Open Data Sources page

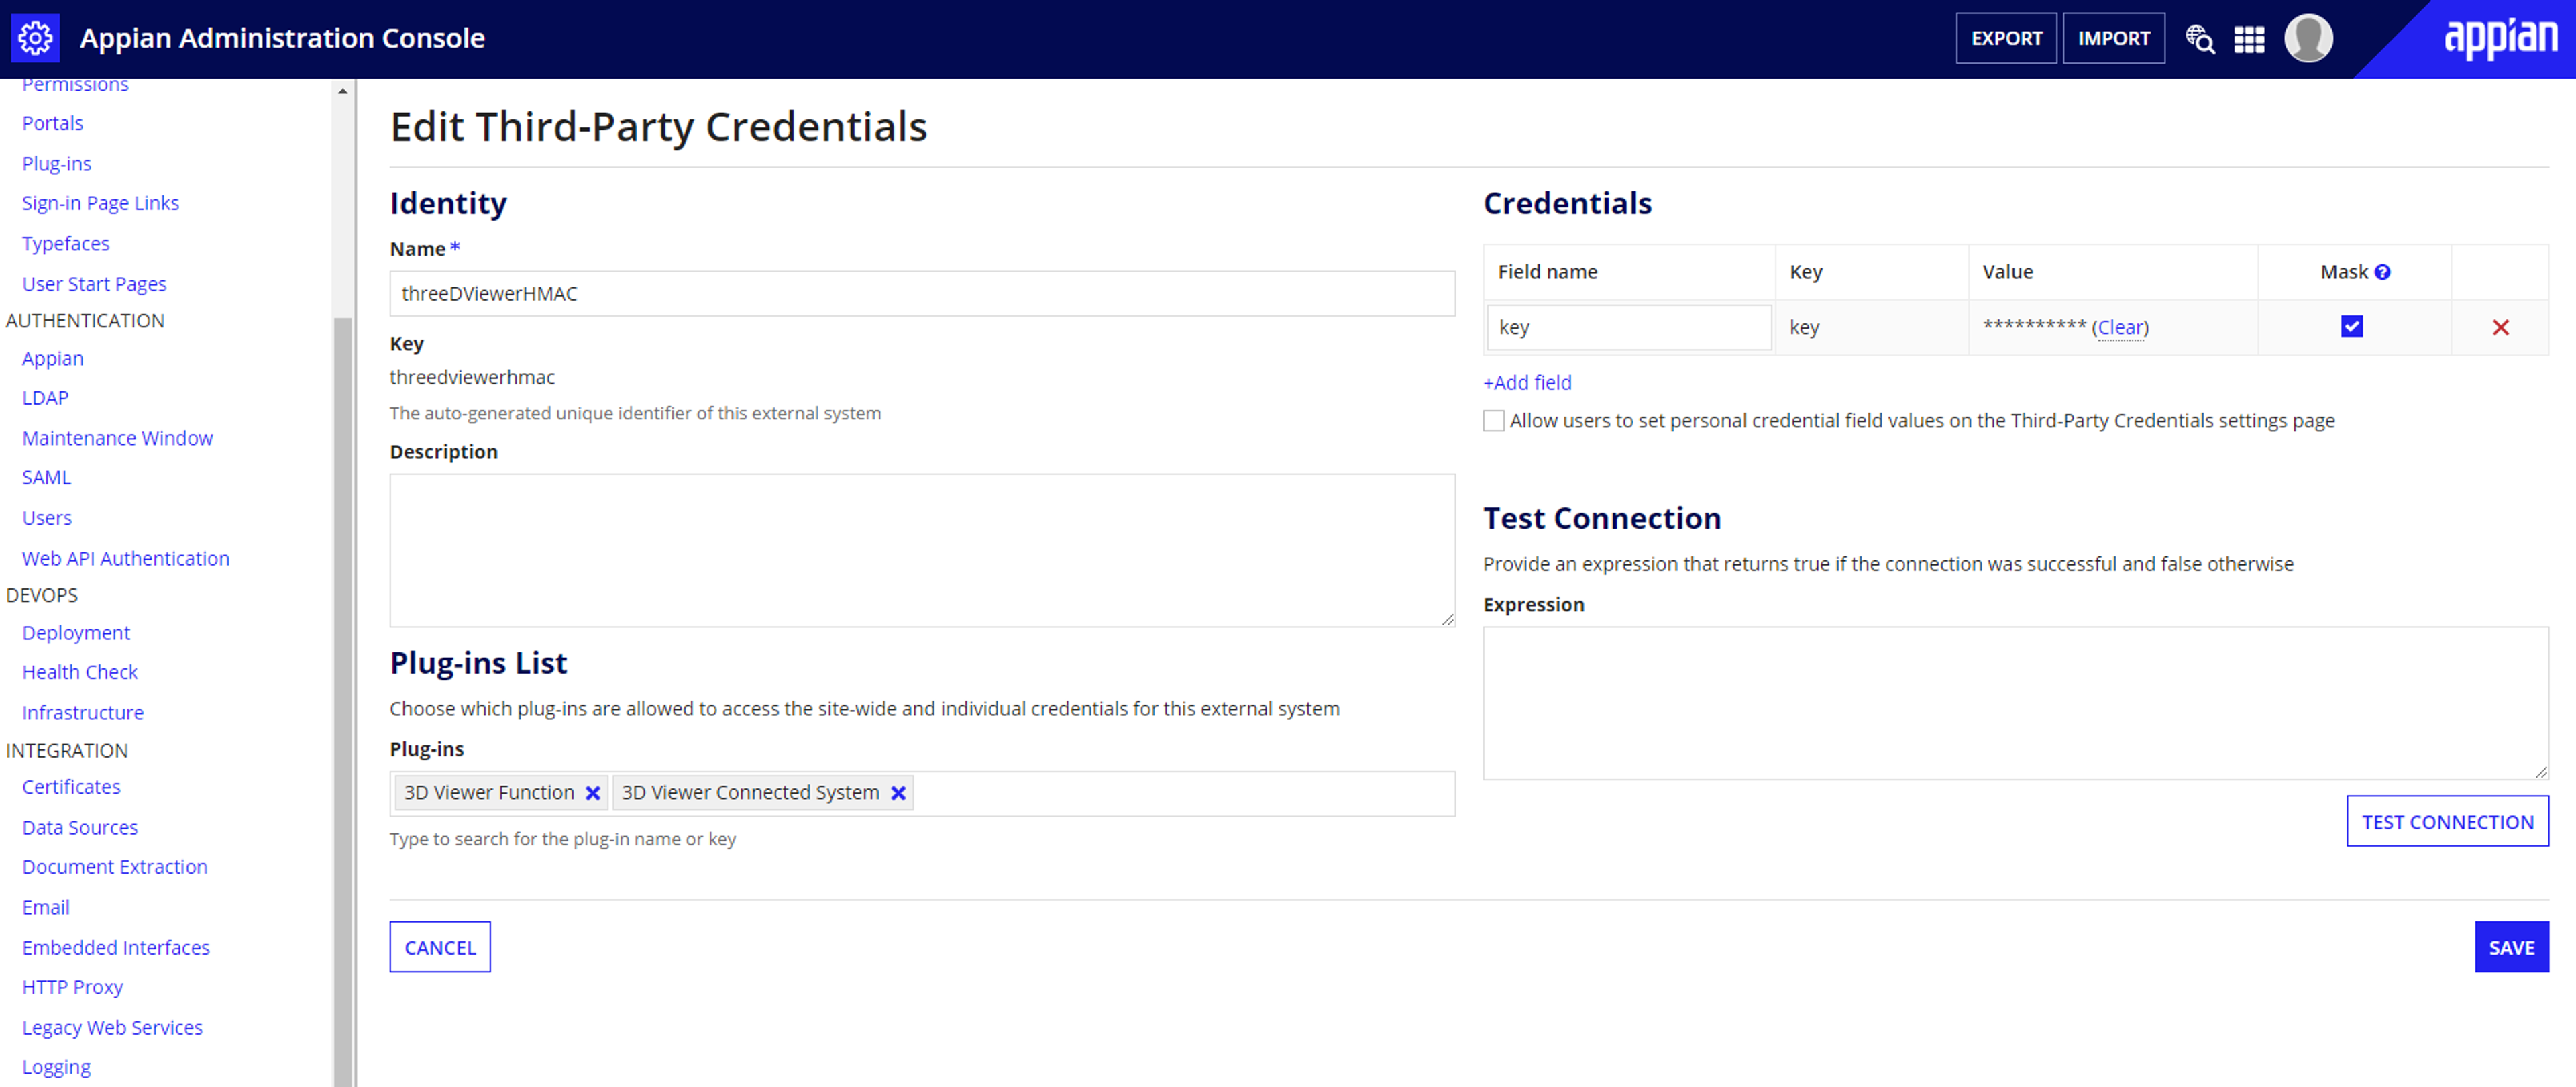tap(80, 827)
